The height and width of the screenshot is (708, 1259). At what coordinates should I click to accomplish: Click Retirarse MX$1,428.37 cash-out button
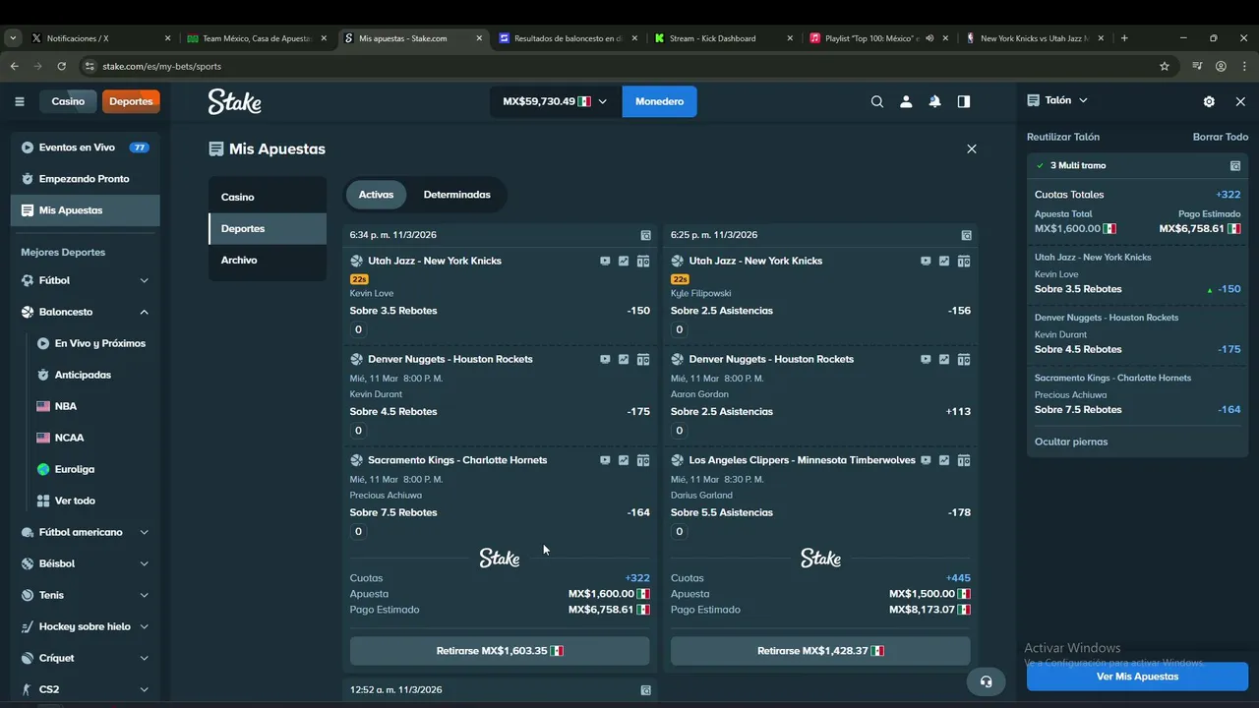(820, 651)
